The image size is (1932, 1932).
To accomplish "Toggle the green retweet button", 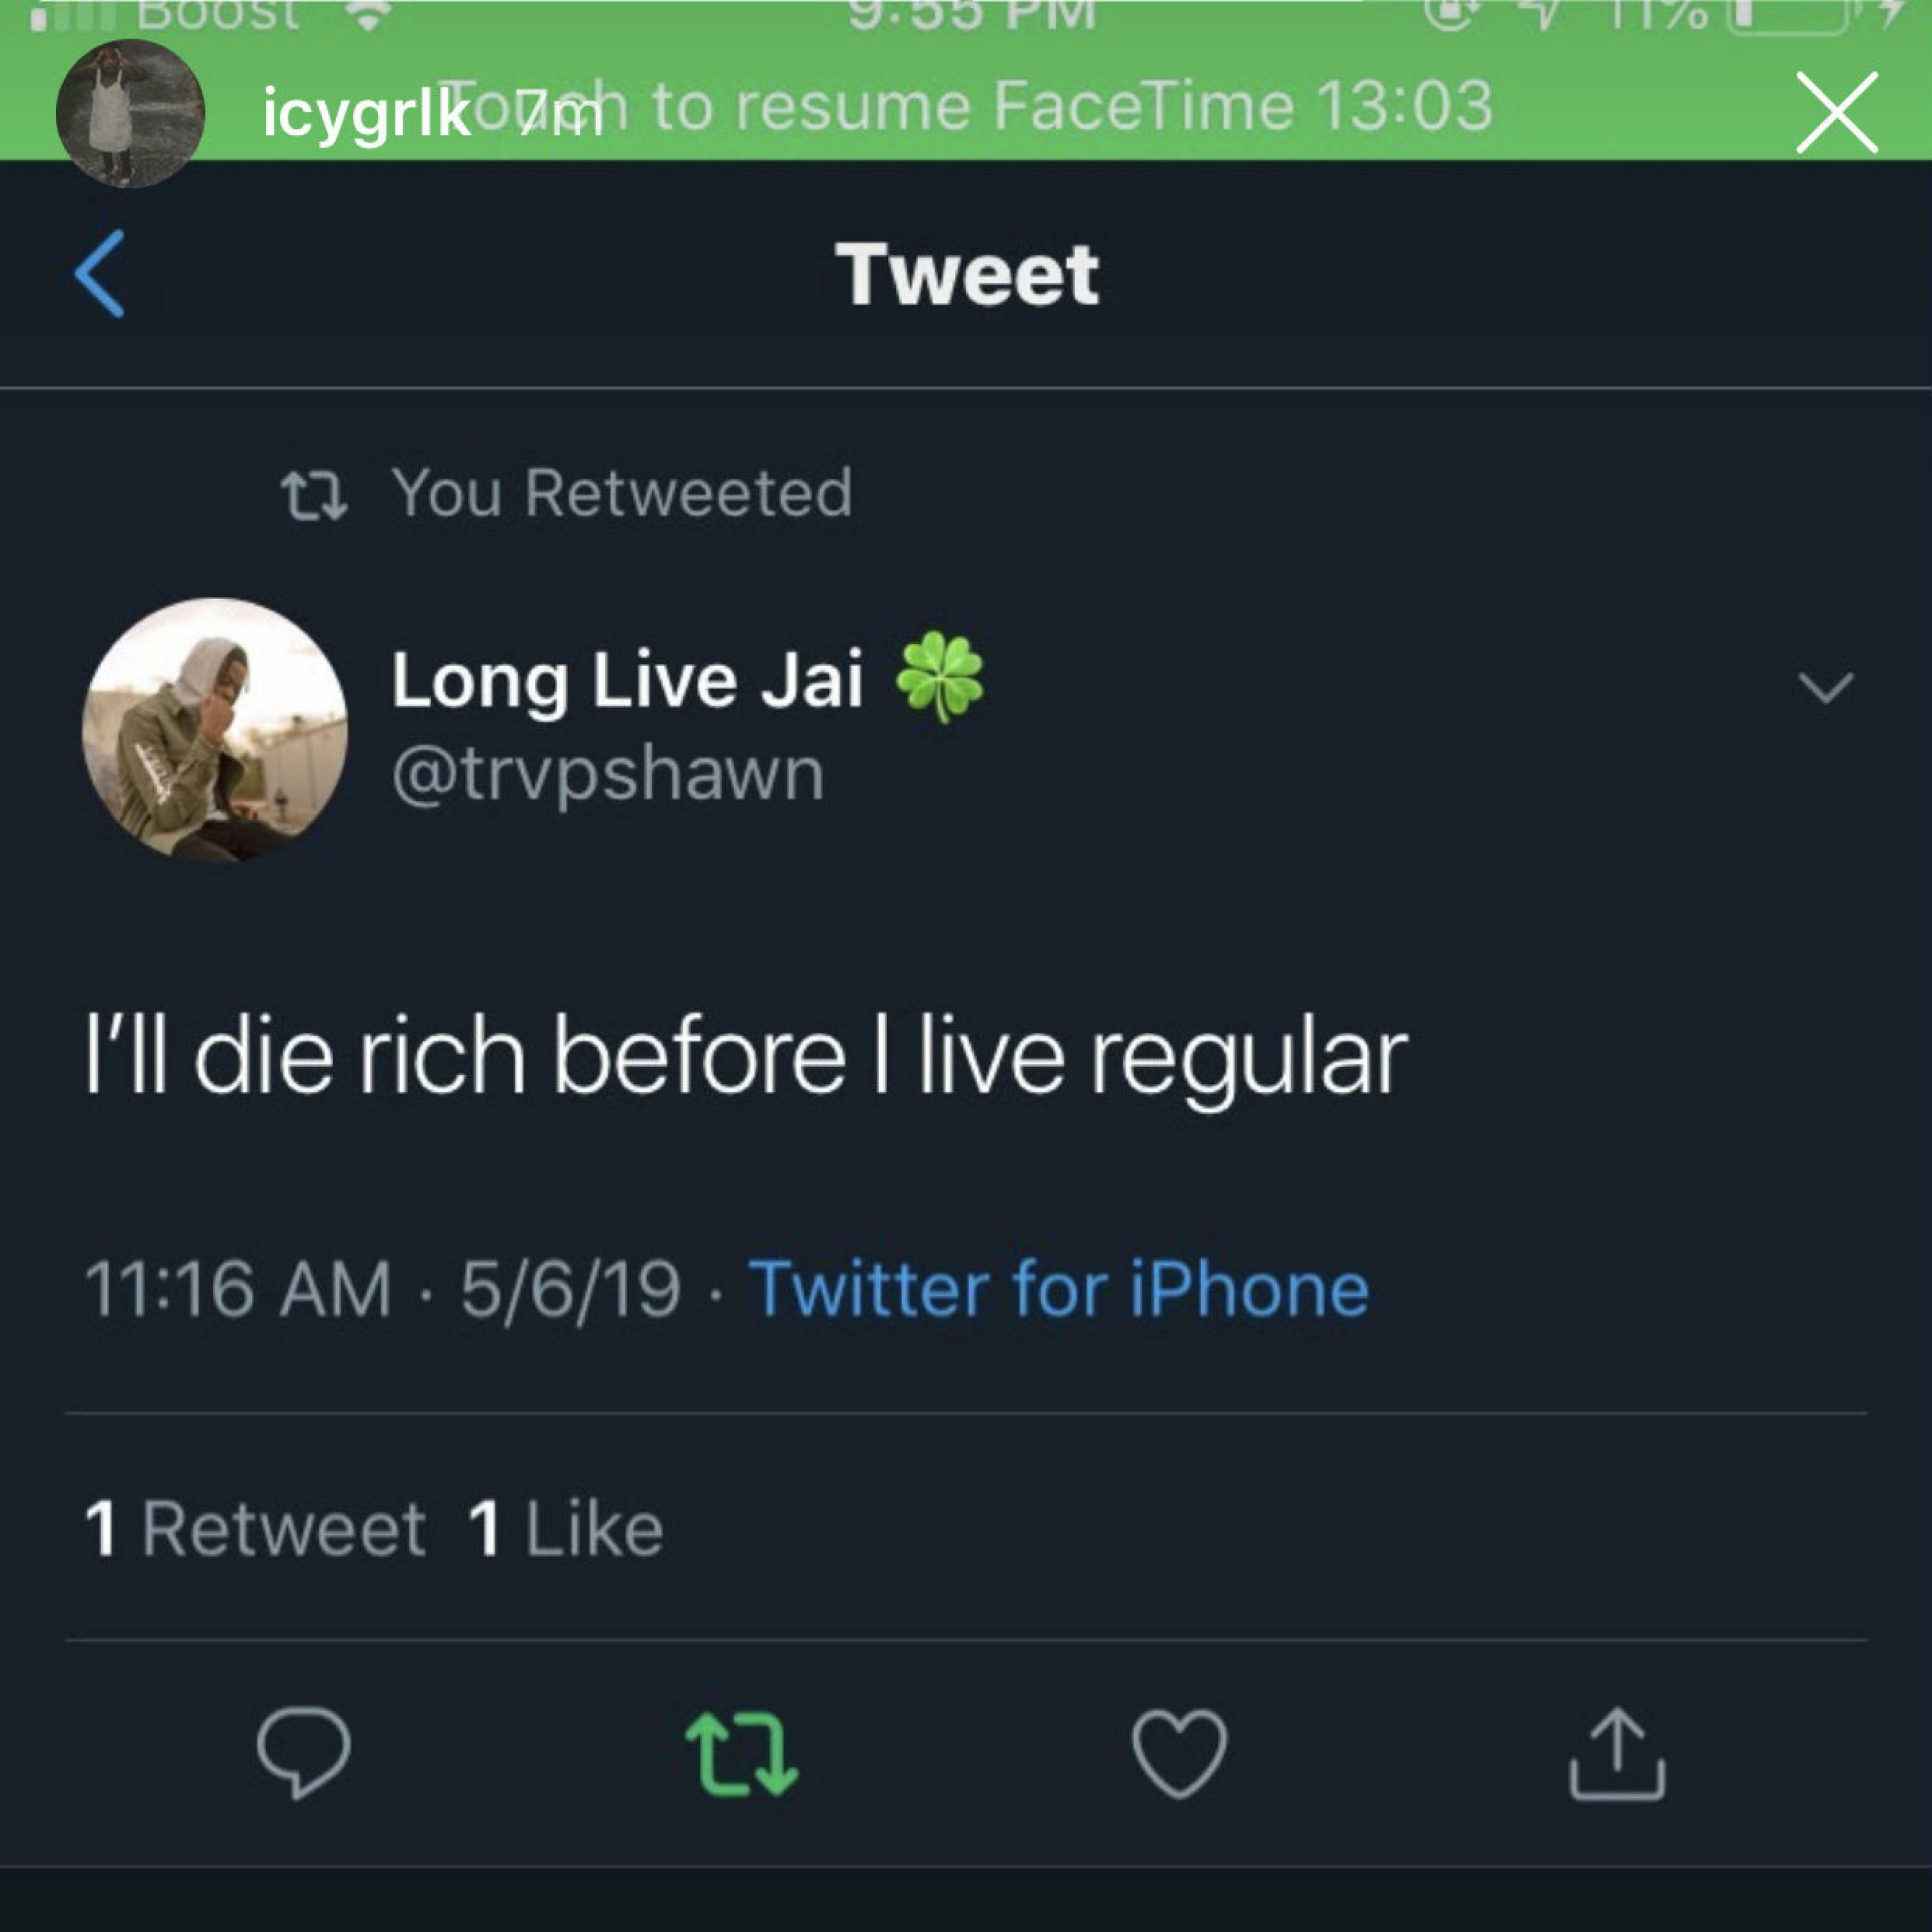I will click(742, 1753).
